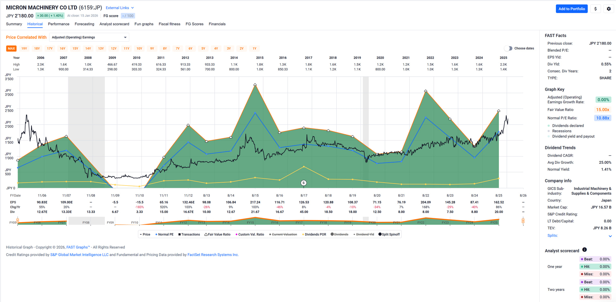Expand the Splits section

[x=610, y=236]
